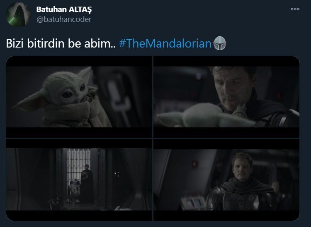Click the Mandalorian helmet emoji icon

click(219, 43)
